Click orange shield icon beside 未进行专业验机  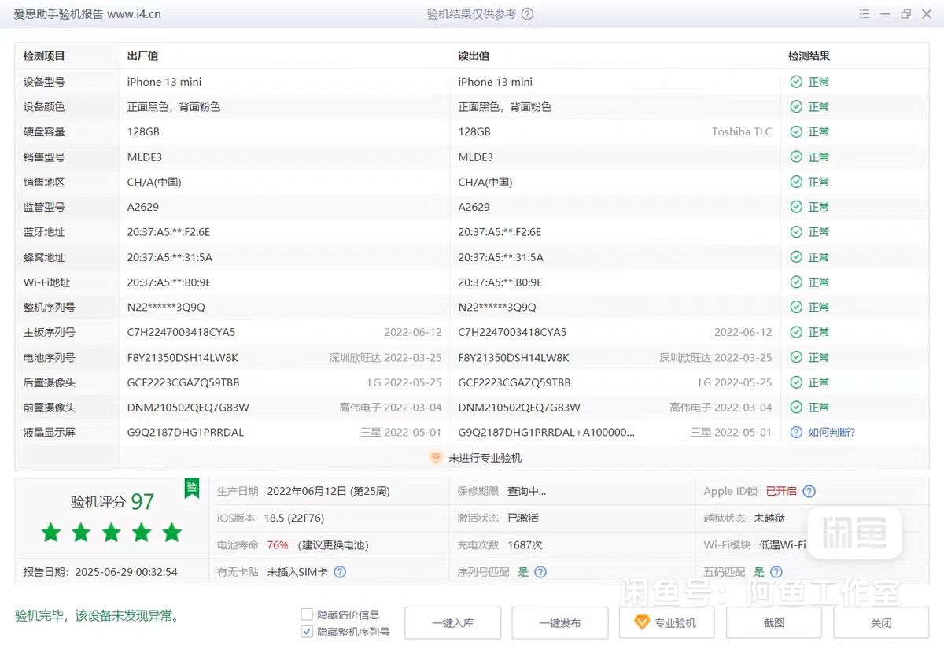tap(436, 458)
